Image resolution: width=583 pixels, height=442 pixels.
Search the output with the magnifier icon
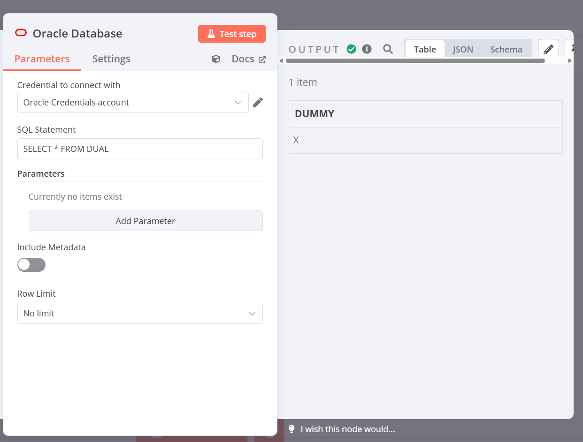pos(388,49)
